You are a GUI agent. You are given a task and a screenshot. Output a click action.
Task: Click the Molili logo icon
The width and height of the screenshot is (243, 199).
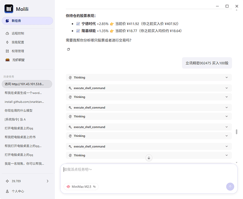click(9, 9)
